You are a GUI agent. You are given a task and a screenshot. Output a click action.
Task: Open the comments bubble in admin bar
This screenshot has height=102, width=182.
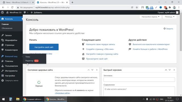point(26,12)
